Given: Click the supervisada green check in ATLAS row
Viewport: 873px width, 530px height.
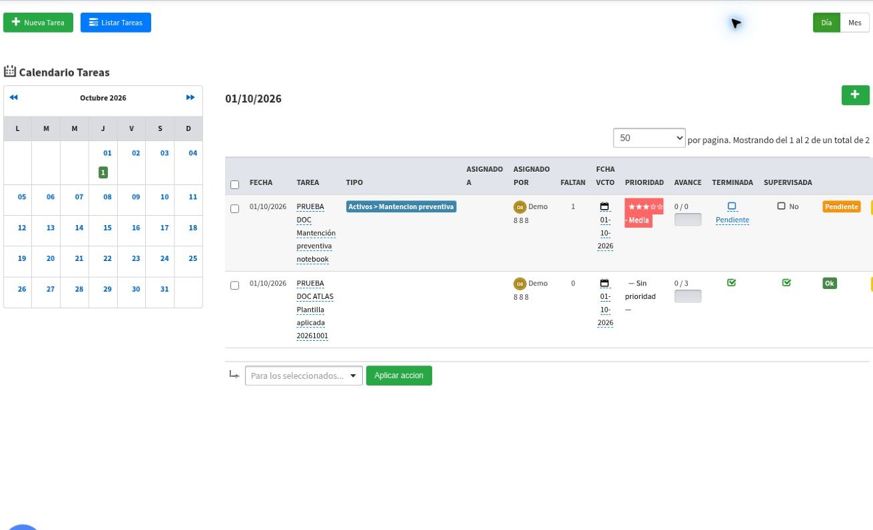Looking at the screenshot, I should [786, 283].
